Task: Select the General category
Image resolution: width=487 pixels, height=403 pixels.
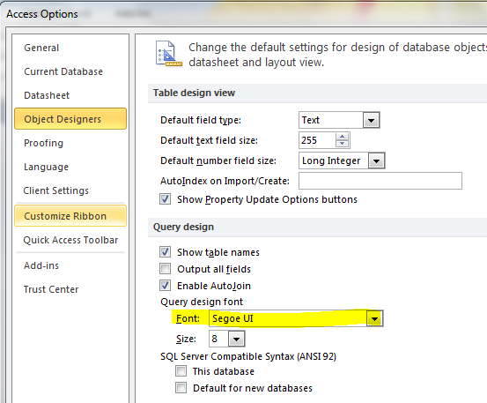Action: 41,48
